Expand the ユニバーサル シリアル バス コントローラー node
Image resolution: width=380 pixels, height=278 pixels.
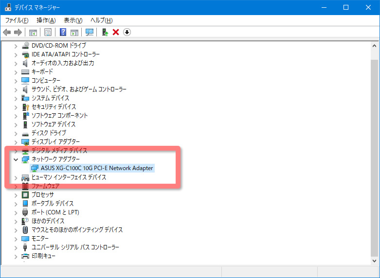(16, 248)
